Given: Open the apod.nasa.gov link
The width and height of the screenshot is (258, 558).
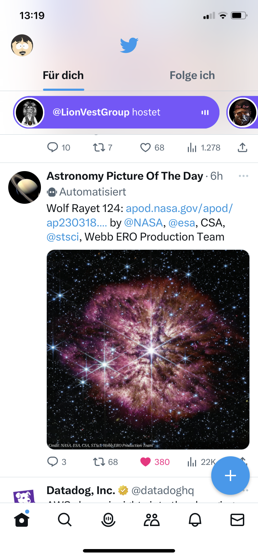Looking at the screenshot, I should (179, 209).
